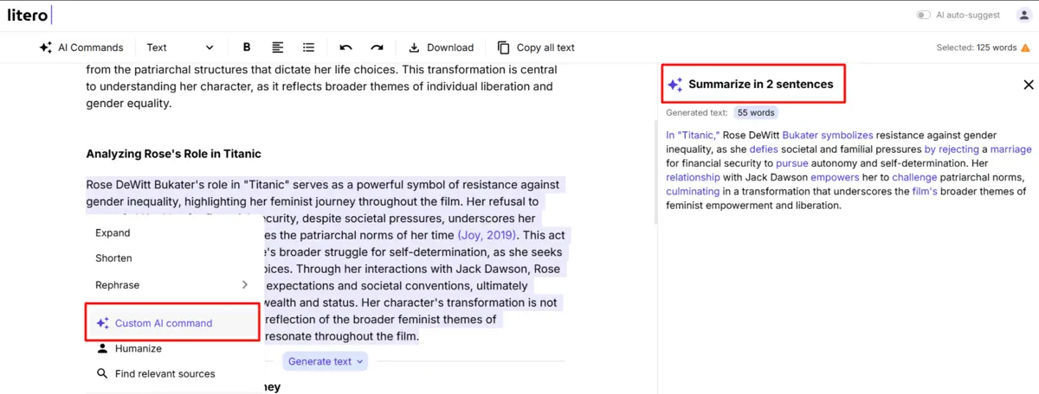Click the Summarize in 2 sentences heading
This screenshot has width=1039, height=394.
761,85
